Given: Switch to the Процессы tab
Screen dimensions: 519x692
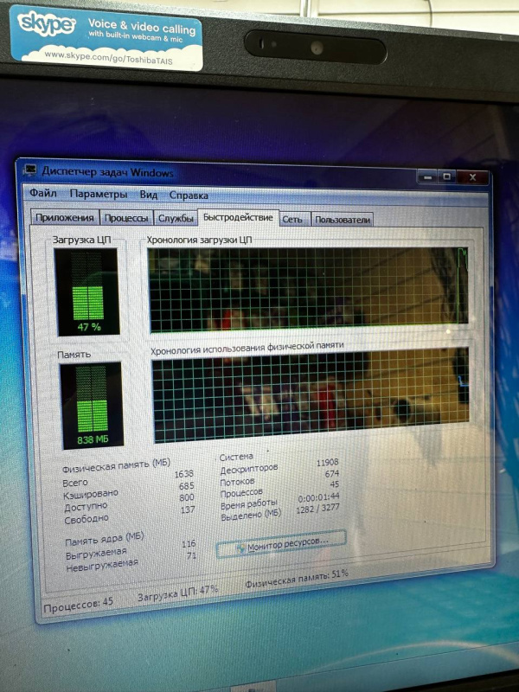Looking at the screenshot, I should click(126, 218).
